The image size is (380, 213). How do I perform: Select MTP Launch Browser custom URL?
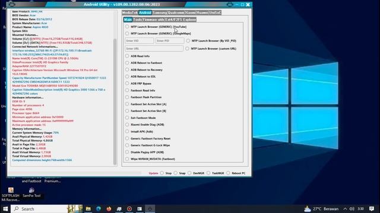click(187, 49)
